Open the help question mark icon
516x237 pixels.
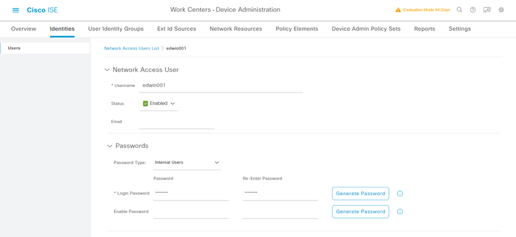[x=472, y=10]
